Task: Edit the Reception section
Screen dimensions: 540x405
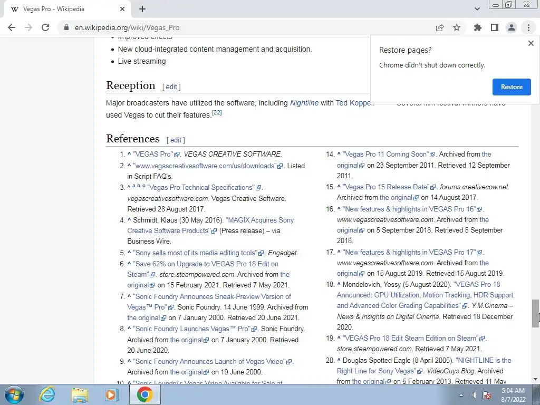Action: coord(171,87)
